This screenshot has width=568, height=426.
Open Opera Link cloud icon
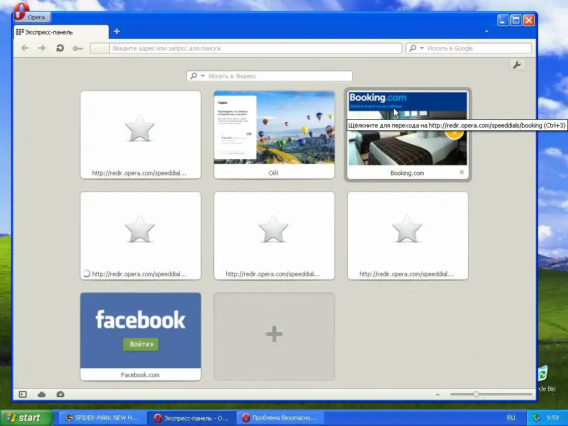42,394
